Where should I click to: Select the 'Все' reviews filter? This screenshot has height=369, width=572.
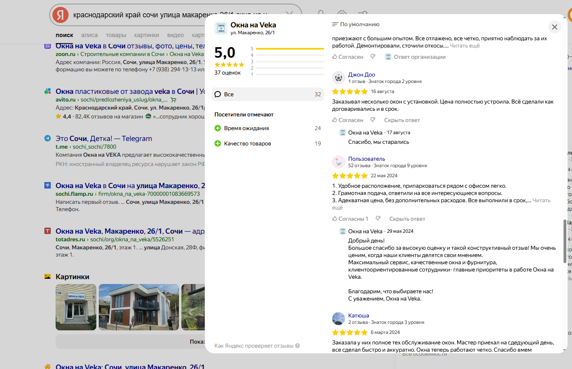[x=267, y=94]
